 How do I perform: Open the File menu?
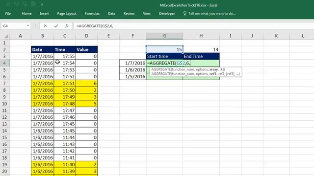click(x=8, y=14)
